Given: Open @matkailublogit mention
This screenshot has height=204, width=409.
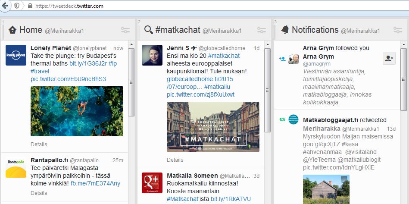Looking at the screenshot, I should tap(359, 160).
